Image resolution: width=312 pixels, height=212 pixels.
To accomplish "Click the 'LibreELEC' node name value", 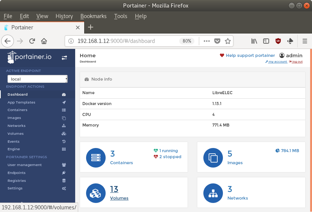I will click(222, 93).
